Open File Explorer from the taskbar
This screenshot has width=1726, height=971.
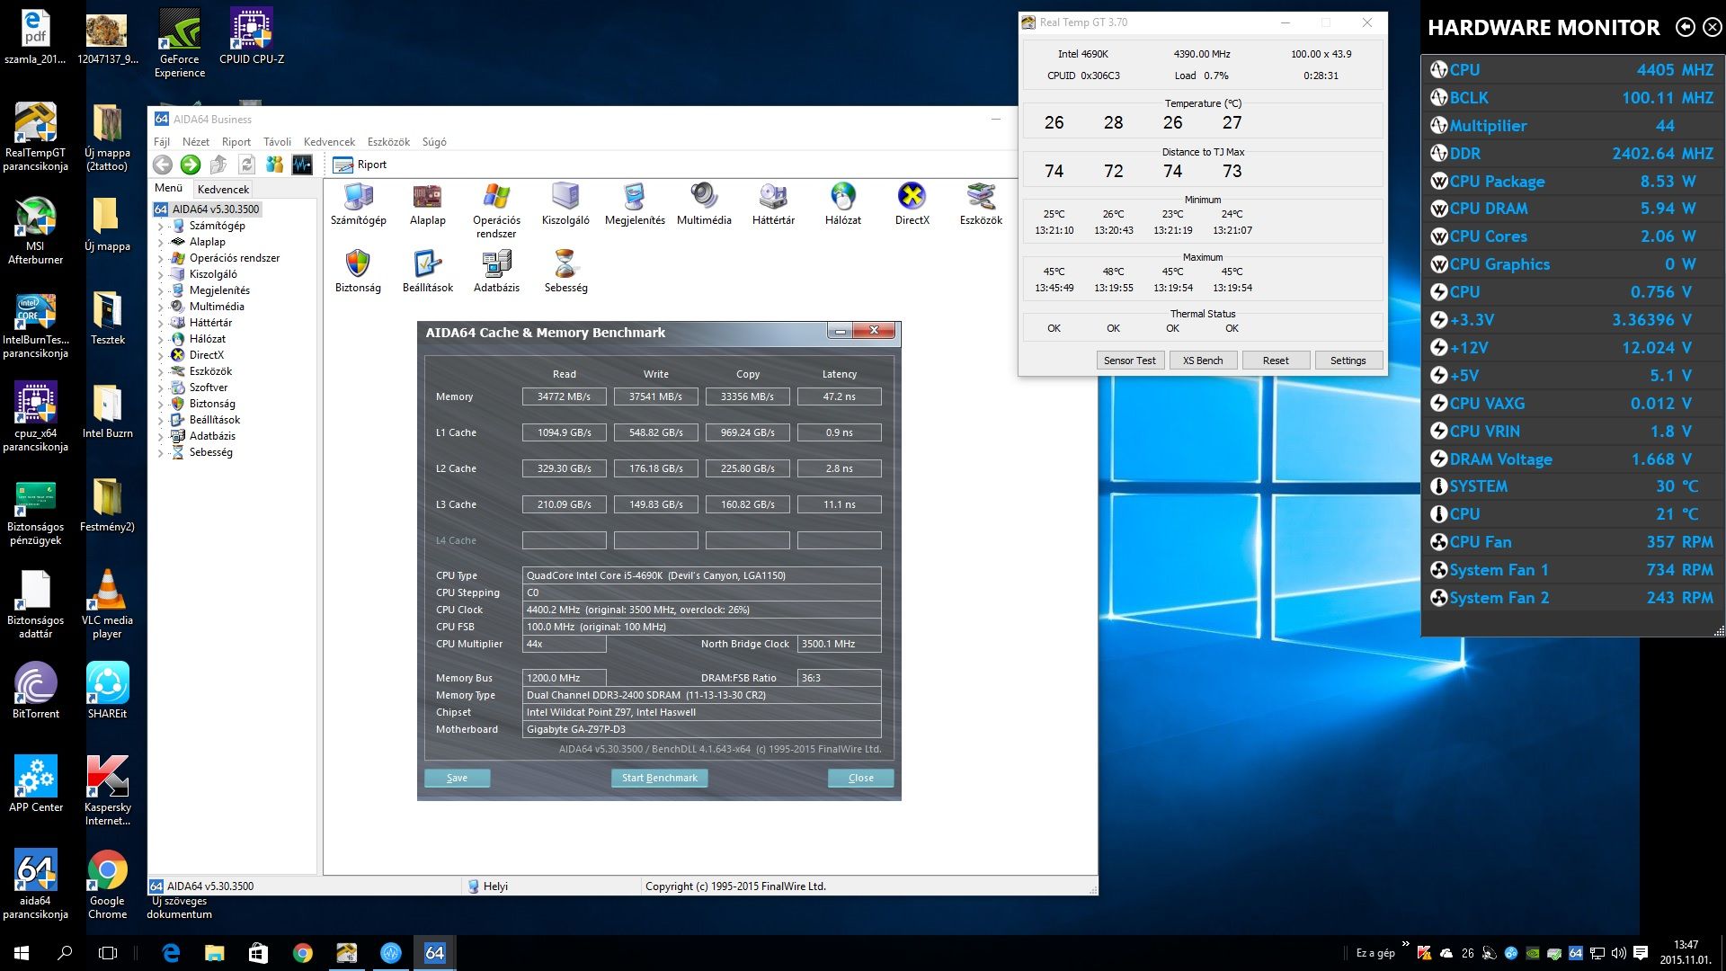(x=214, y=953)
